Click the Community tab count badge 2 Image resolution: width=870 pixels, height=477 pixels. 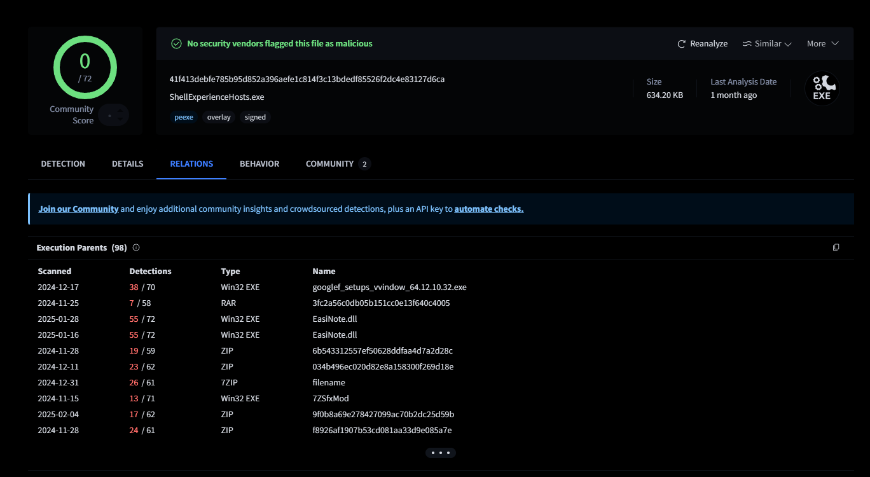coord(364,164)
